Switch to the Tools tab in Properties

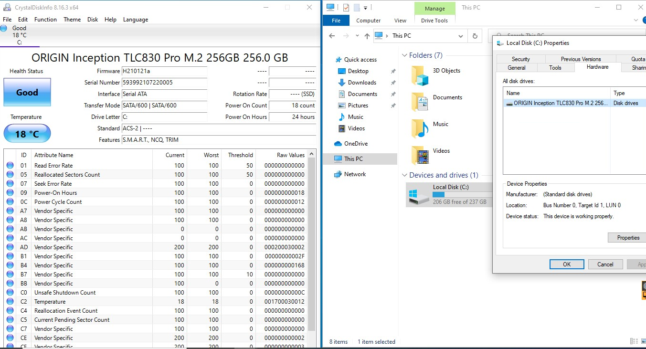pos(555,68)
